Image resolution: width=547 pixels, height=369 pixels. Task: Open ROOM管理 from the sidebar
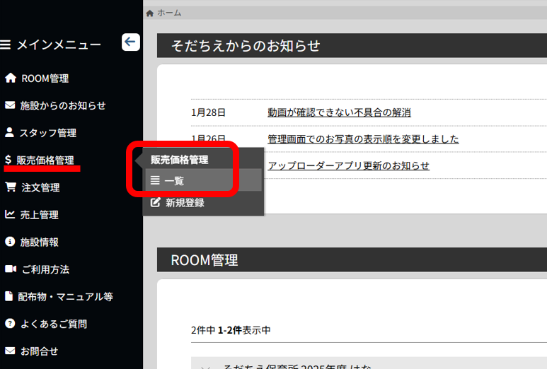45,78
